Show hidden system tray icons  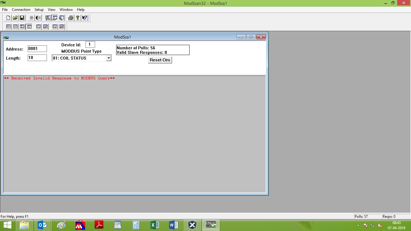358,225
